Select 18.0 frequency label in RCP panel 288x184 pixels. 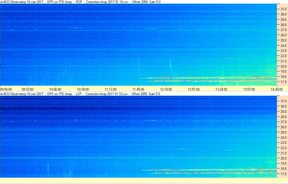point(283,77)
